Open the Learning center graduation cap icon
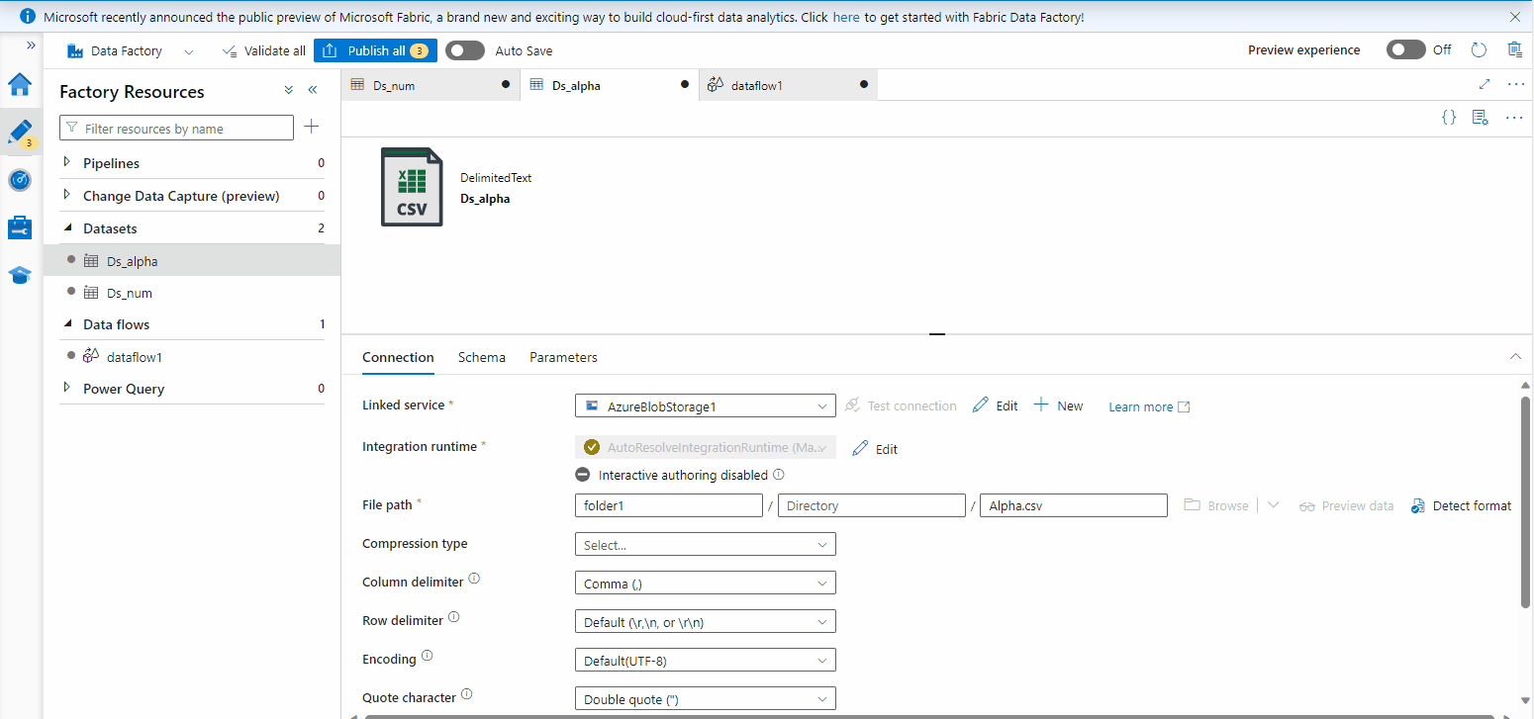This screenshot has width=1534, height=719. click(20, 275)
